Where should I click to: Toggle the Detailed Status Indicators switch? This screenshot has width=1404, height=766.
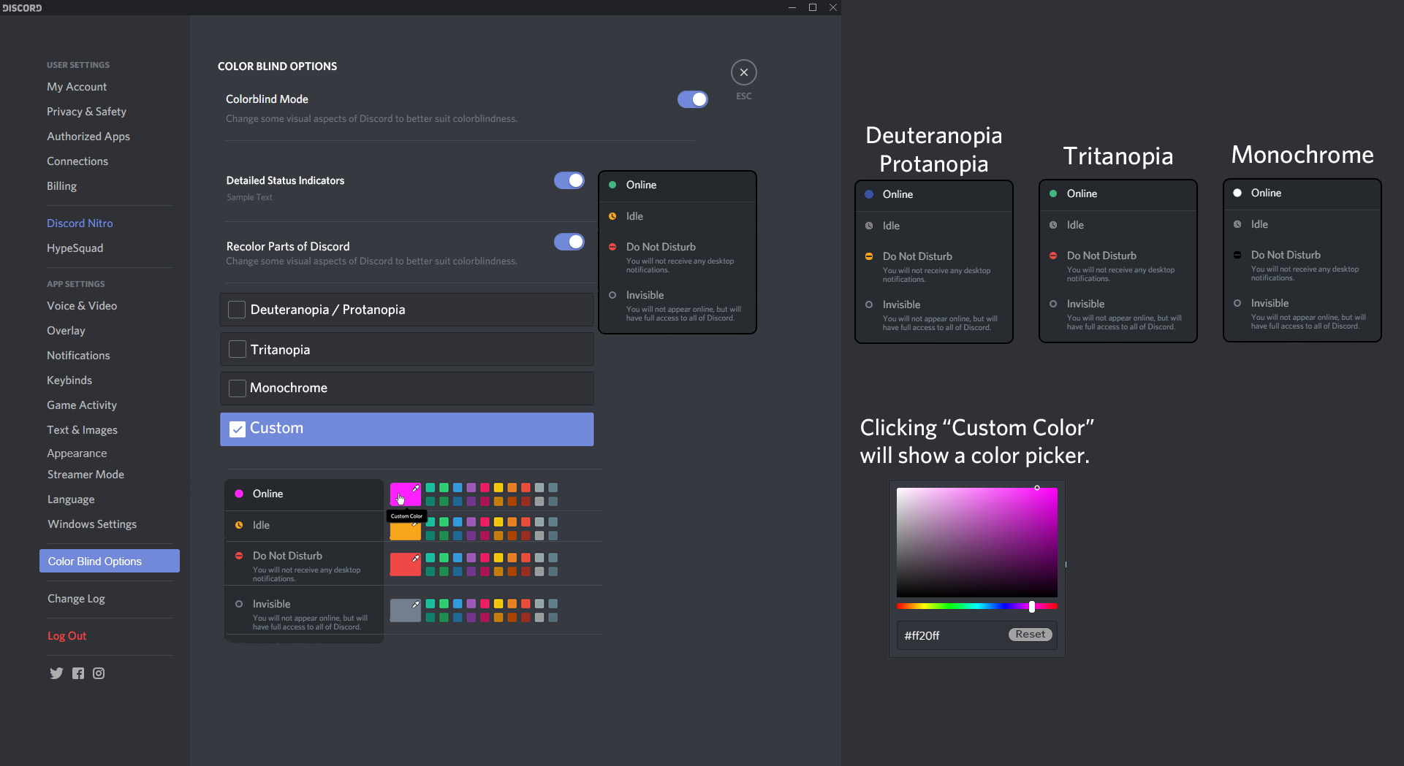(569, 180)
